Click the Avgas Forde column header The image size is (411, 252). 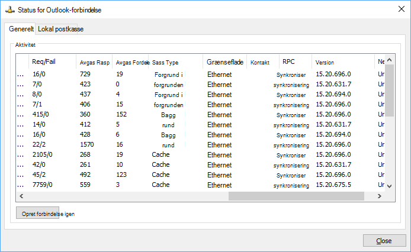(x=130, y=62)
